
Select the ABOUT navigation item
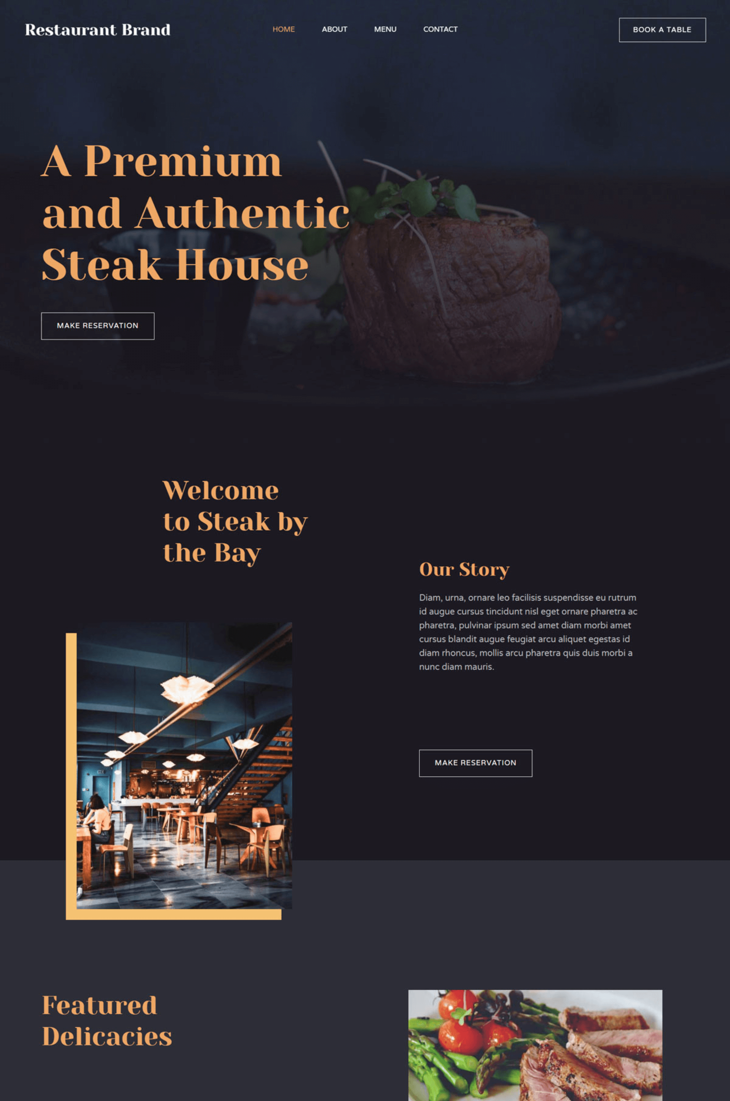[x=335, y=29]
